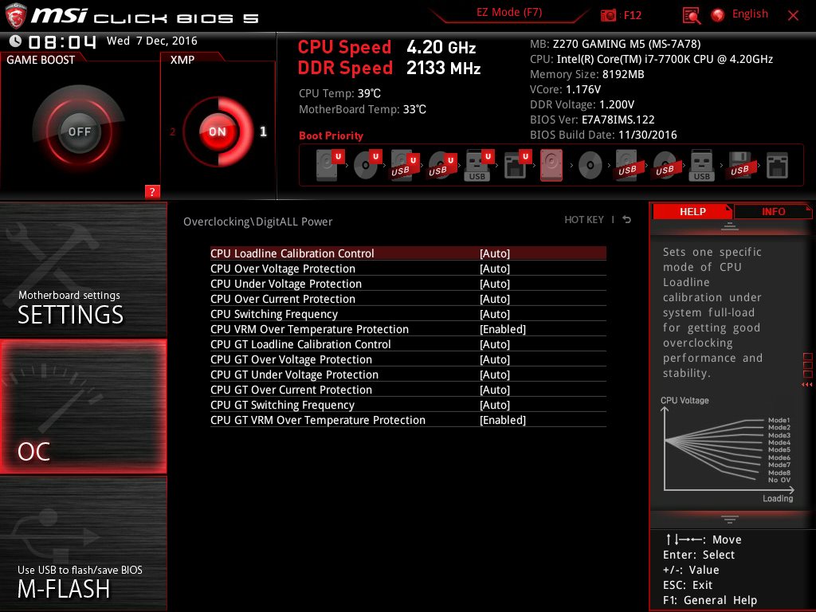Switch to the HELP tab
The image size is (816, 612).
[x=692, y=211]
